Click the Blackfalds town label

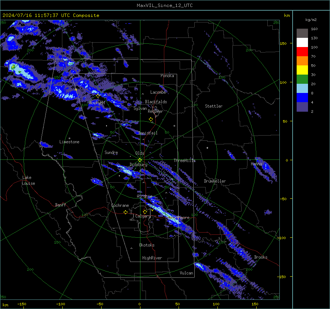click(x=156, y=102)
